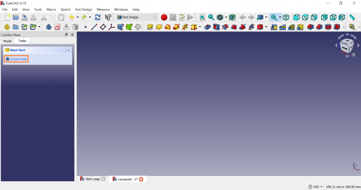Click the navigation cube in viewport
This screenshot has width=361, height=190.
345,46
